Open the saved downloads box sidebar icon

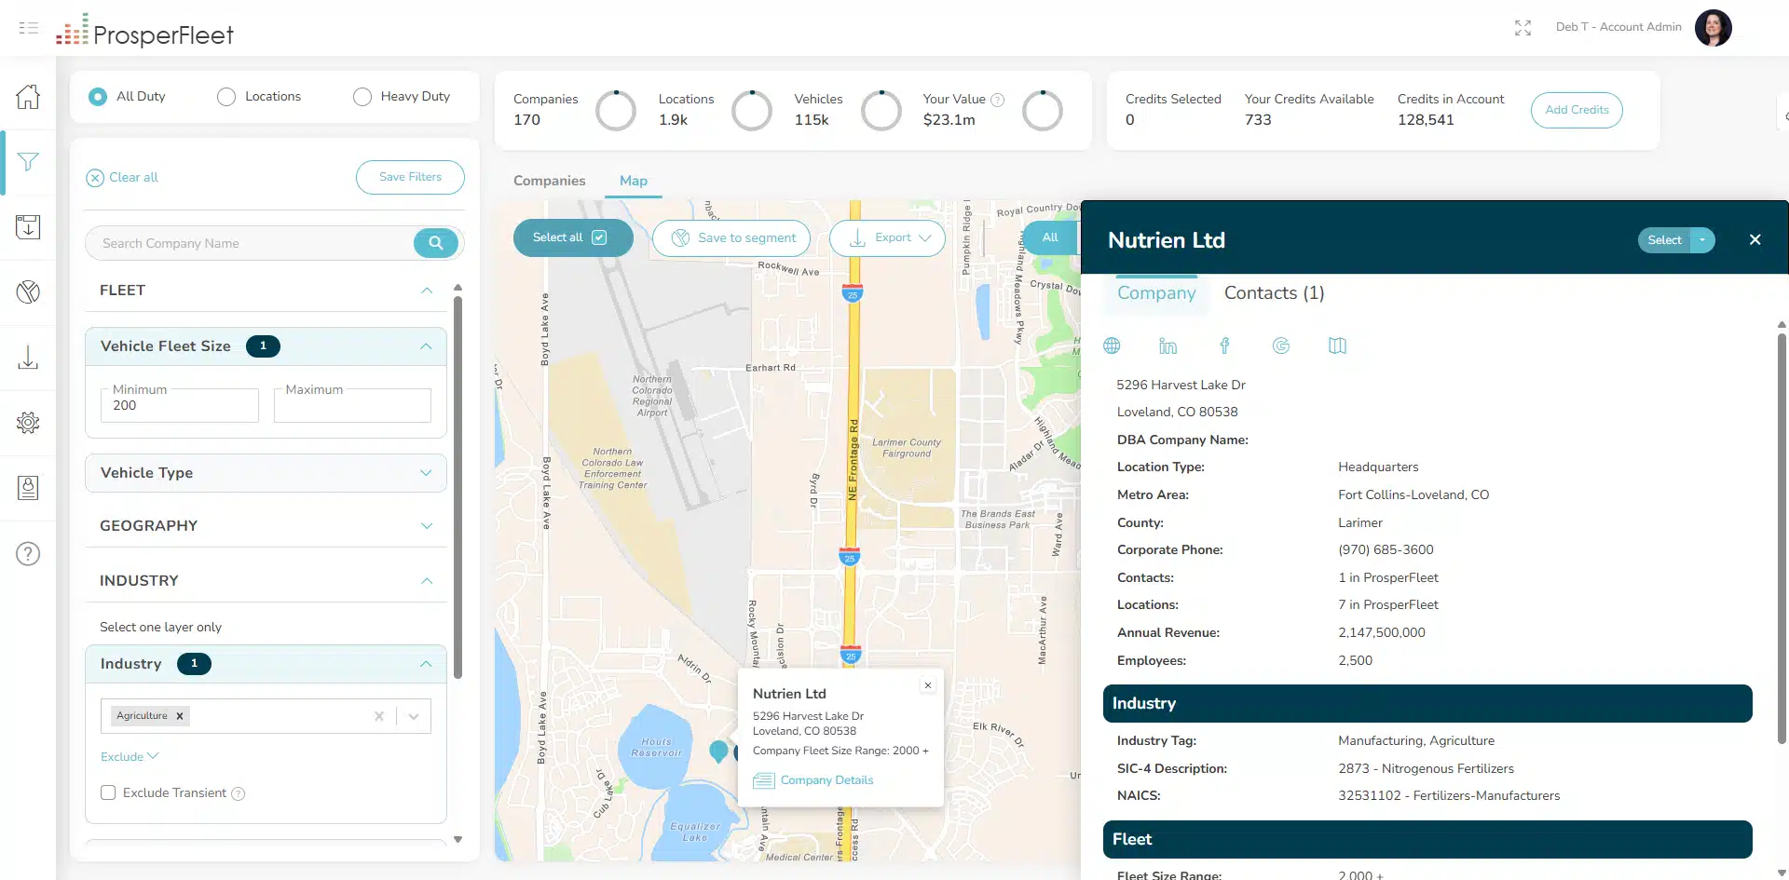tap(28, 227)
